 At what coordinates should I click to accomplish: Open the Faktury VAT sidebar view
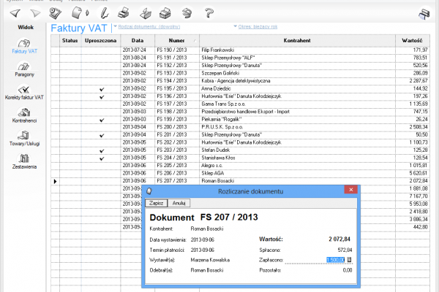point(23,45)
